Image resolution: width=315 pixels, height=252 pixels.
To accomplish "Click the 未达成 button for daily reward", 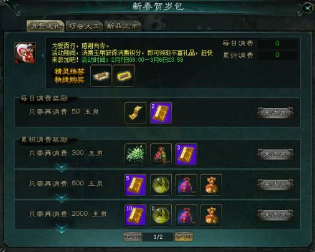I will (275, 113).
